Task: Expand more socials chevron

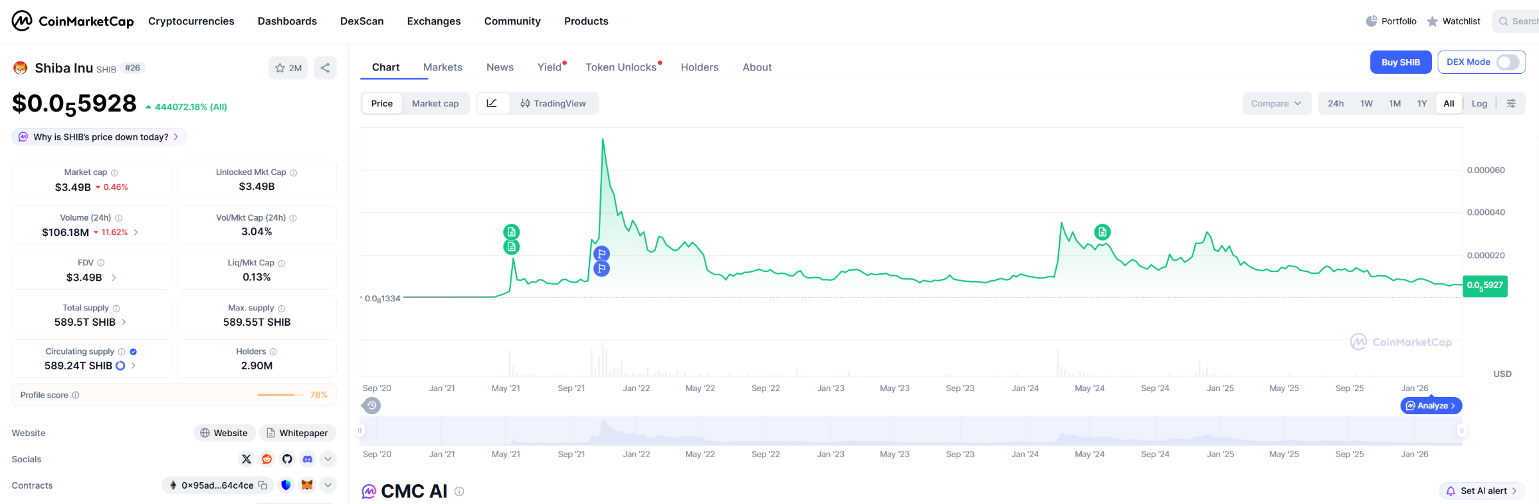Action: tap(328, 459)
